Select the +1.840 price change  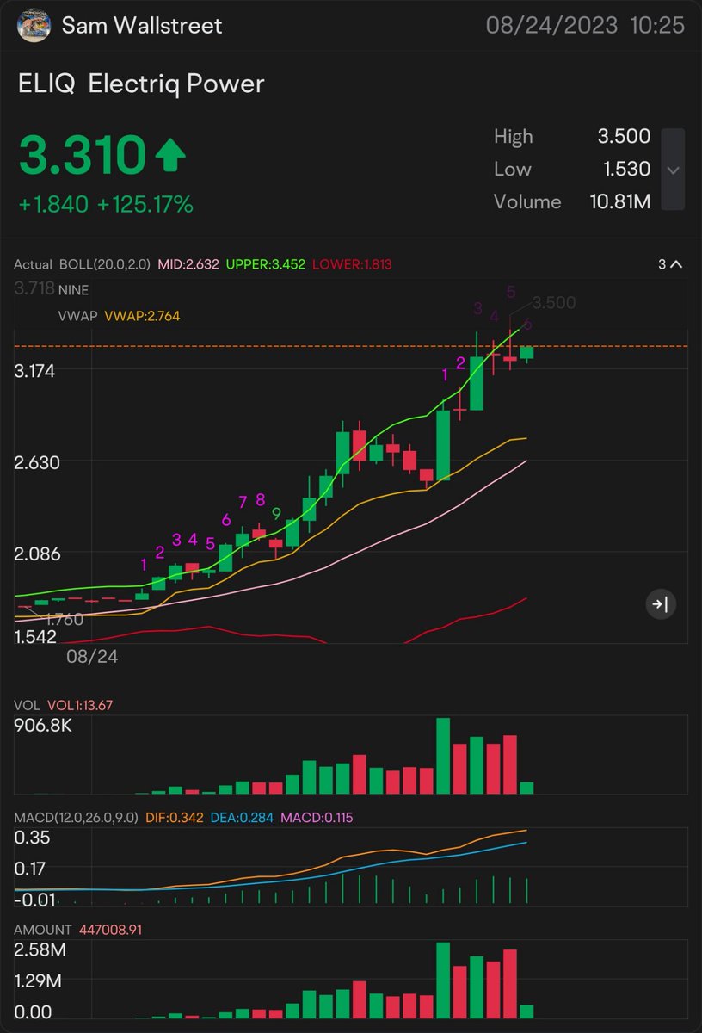click(53, 205)
